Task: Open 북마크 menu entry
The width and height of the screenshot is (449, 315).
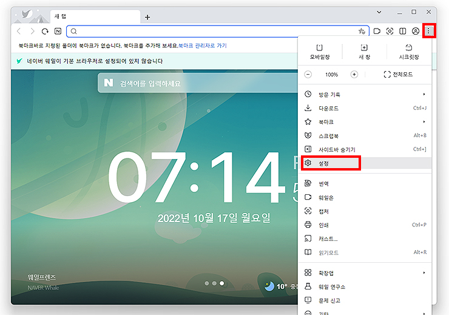Action: click(365, 122)
